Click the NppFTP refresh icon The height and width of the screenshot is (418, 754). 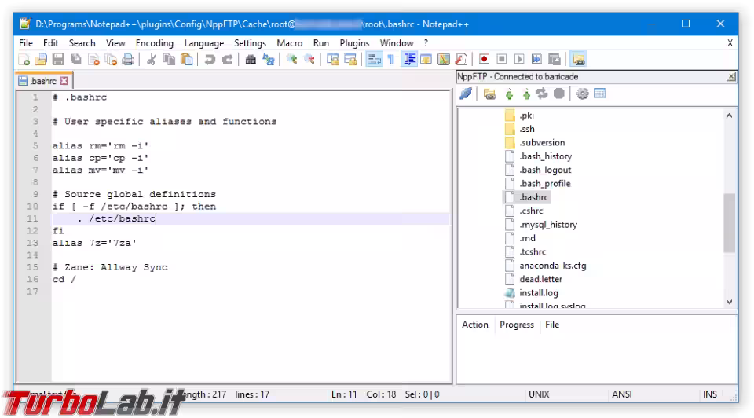[x=542, y=93]
